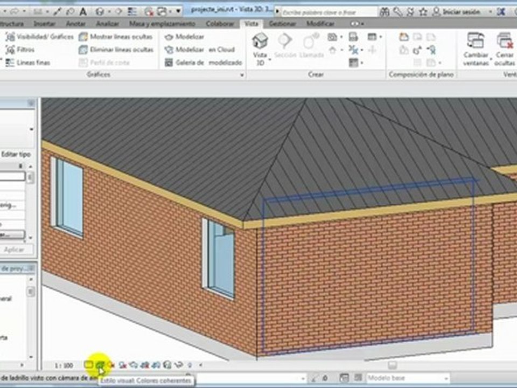
Task: Toggle Líneas finas display
Action: pos(28,63)
